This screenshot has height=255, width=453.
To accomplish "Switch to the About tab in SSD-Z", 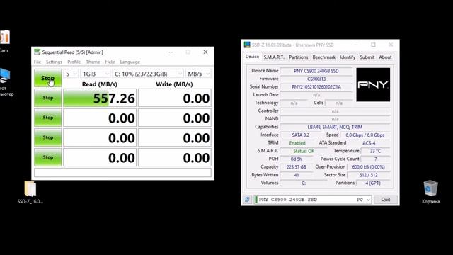I will [x=385, y=57].
